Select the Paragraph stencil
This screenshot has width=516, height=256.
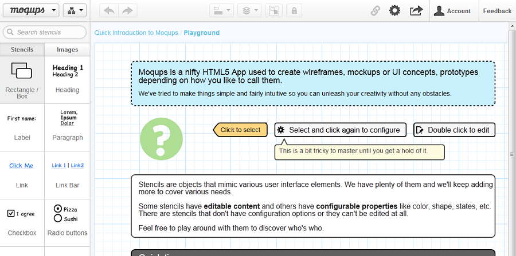pos(67,127)
